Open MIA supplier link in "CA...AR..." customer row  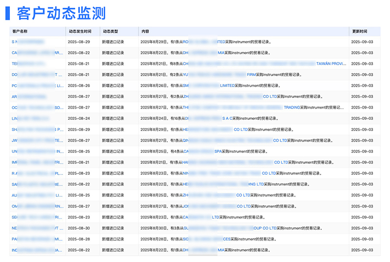tap(204, 53)
